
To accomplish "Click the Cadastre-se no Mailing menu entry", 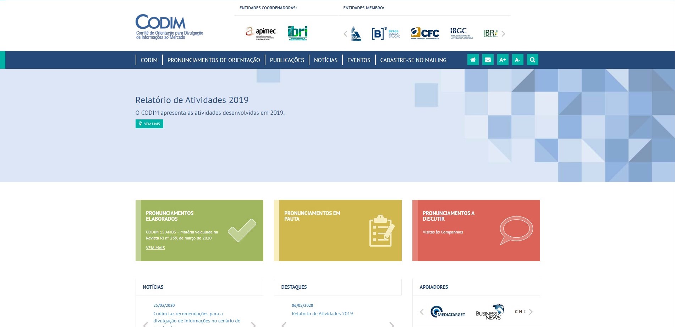I will tap(413, 60).
